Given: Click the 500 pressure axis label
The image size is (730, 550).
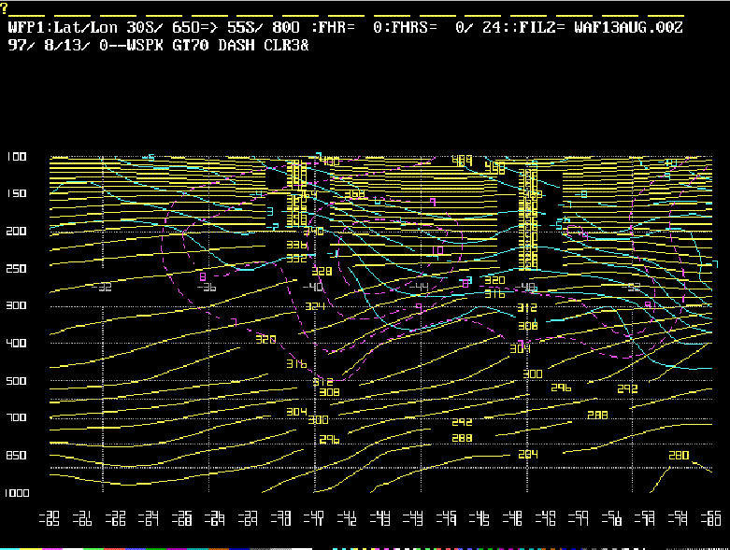Looking at the screenshot, I should coord(16,381).
